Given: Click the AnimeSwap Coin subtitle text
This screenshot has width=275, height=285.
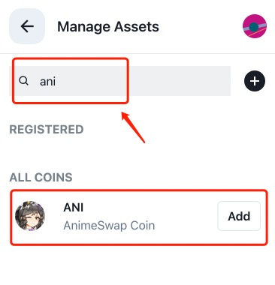Looking at the screenshot, I should [109, 226].
